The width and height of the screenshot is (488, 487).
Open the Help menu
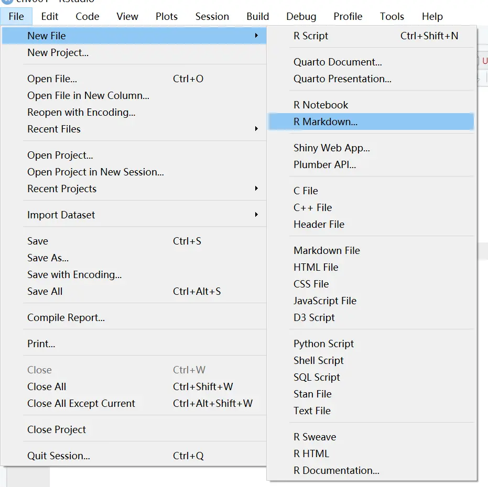[x=432, y=16]
